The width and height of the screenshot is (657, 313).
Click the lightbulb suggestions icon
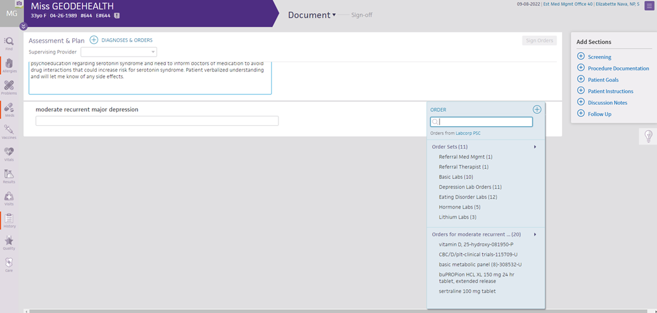[648, 136]
